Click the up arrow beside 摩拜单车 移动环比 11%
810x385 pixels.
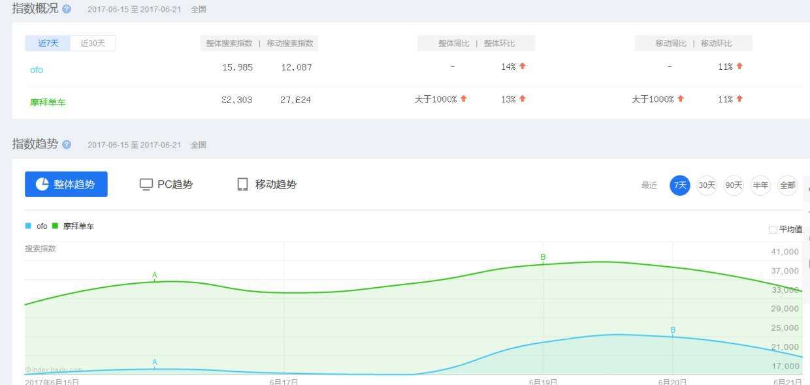coord(739,99)
